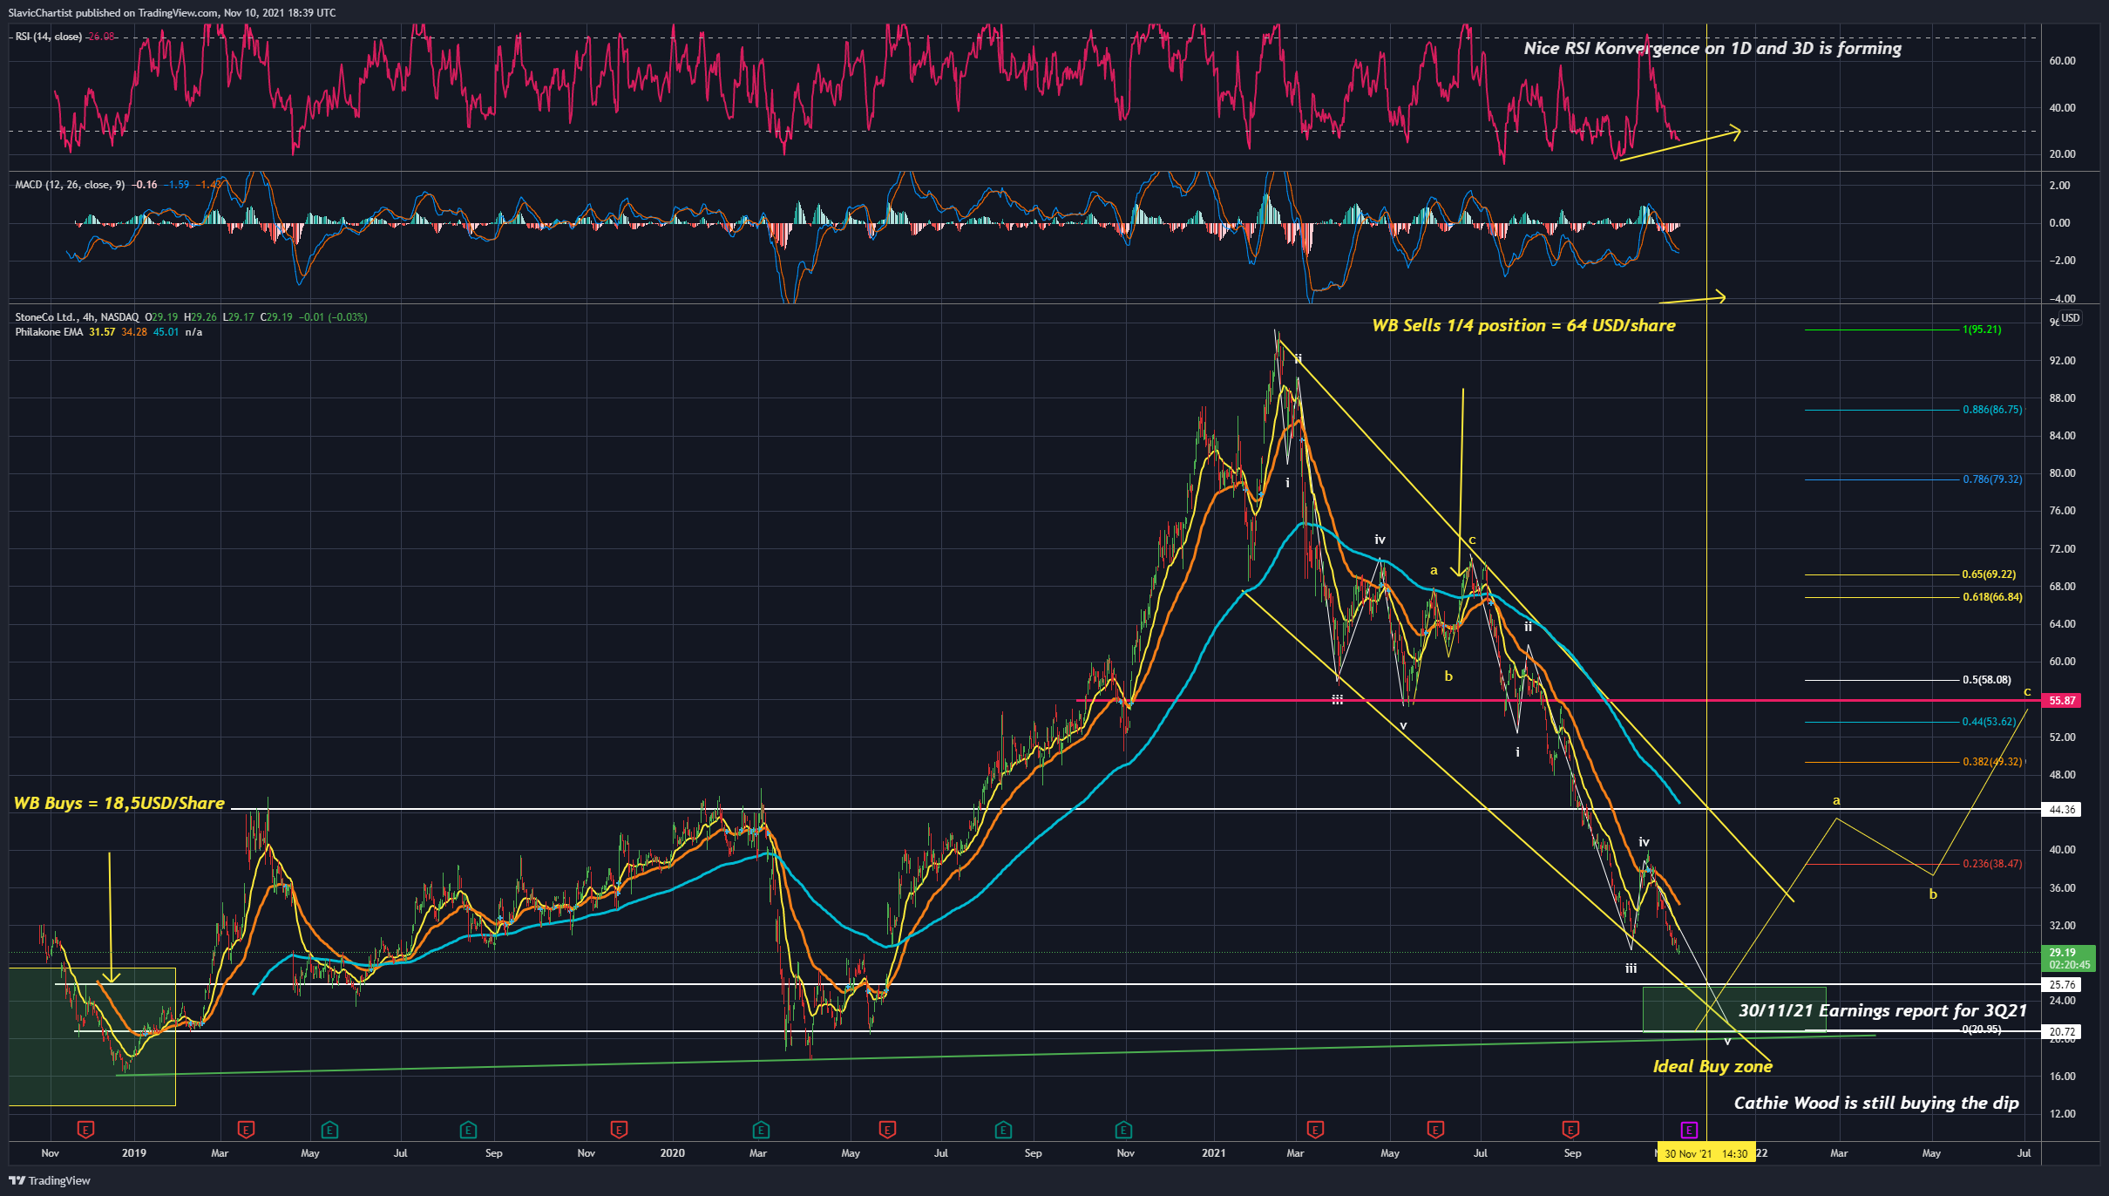Viewport: 2109px width, 1196px height.
Task: Click the red earnings marker in late November 2019
Action: [619, 1130]
